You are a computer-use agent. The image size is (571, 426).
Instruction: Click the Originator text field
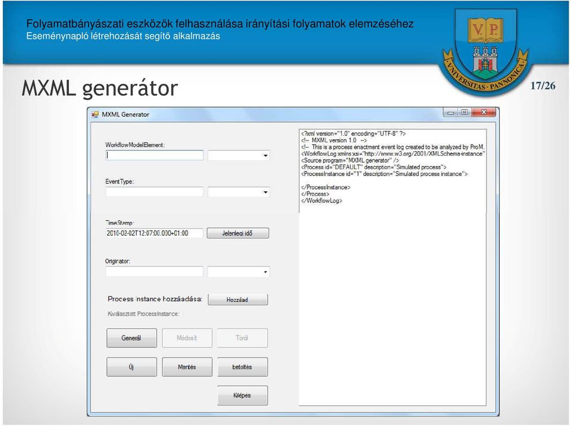(155, 271)
